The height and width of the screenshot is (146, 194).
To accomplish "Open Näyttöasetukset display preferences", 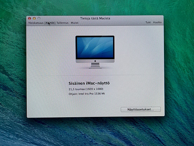I will click(x=141, y=109).
